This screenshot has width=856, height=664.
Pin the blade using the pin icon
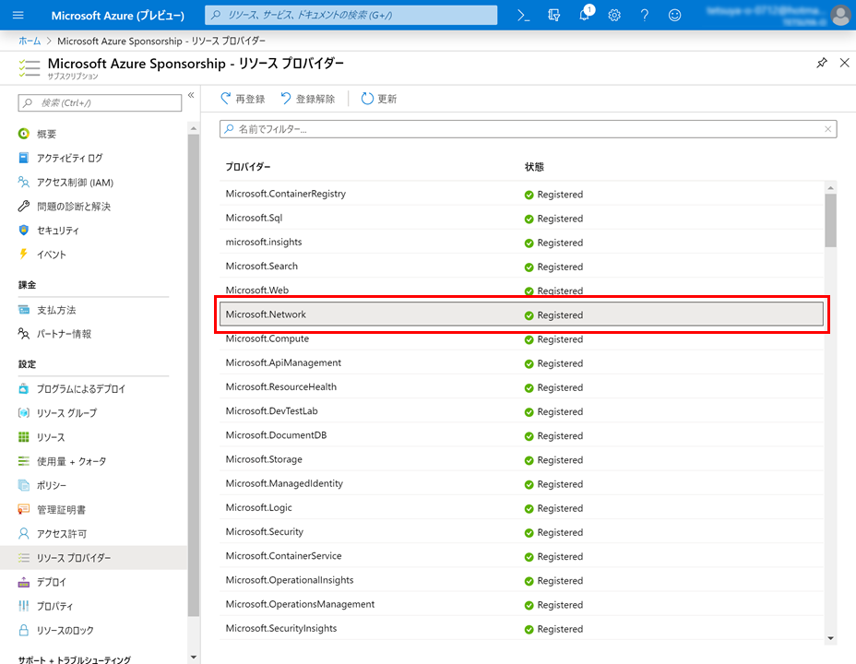tap(822, 63)
